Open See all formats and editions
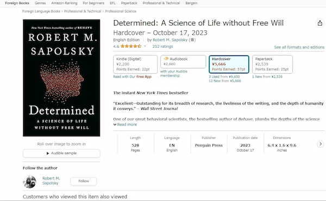 point(299,47)
